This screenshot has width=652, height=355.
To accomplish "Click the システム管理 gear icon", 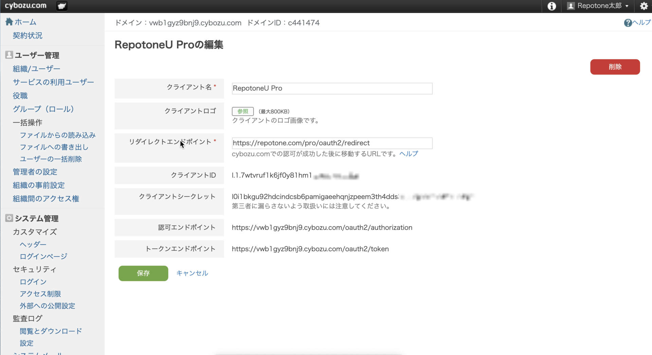I will pyautogui.click(x=8, y=218).
